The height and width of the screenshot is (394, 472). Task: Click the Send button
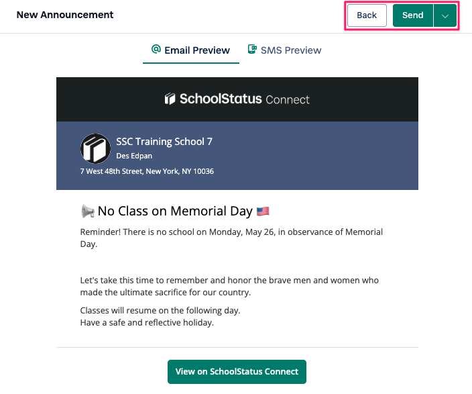pyautogui.click(x=413, y=15)
